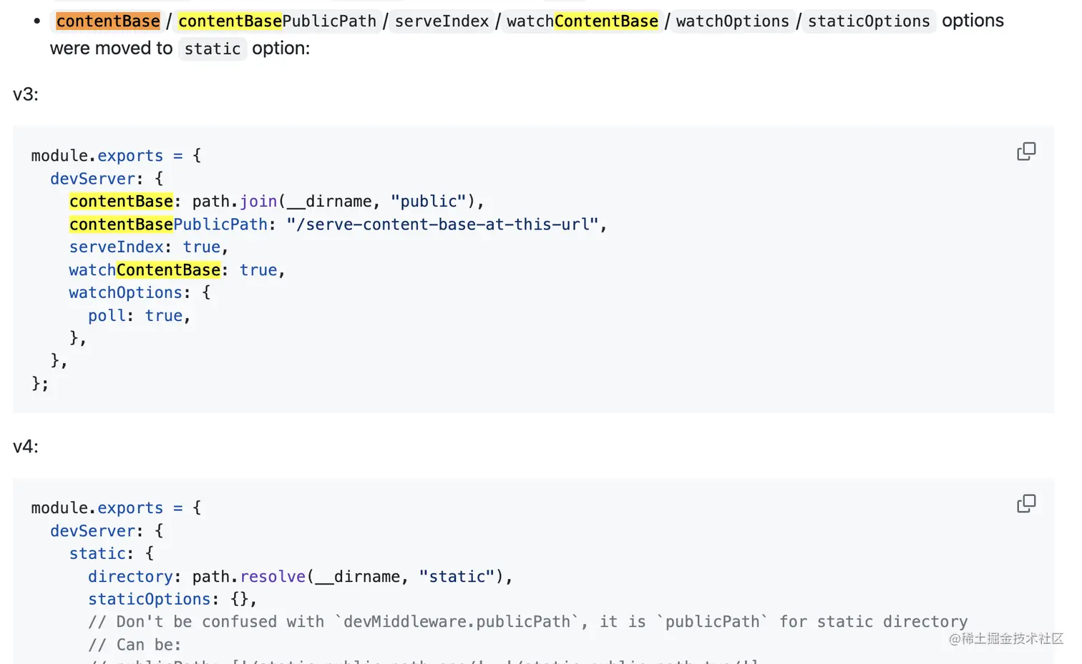Click the contentBasePublicPath inline code in bullet

(277, 21)
